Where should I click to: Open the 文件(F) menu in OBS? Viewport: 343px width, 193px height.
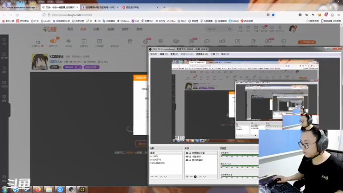pos(153,54)
